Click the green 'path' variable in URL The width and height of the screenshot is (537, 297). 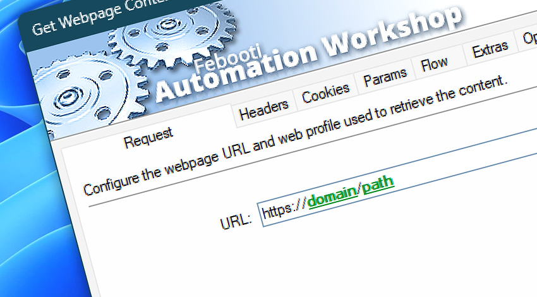point(378,184)
